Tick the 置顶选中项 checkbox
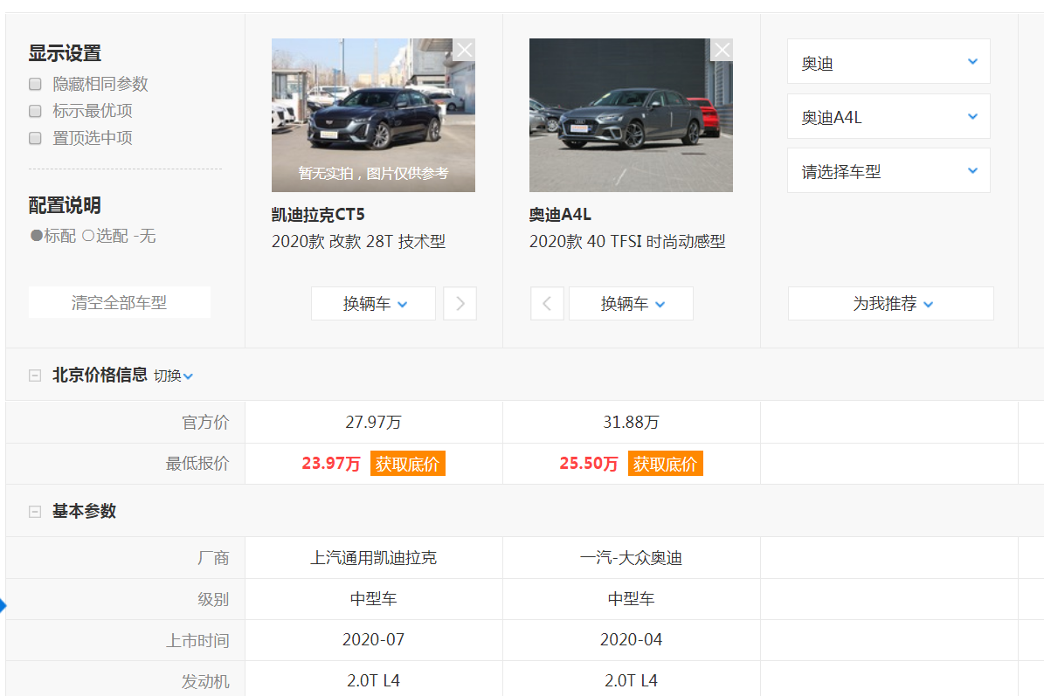The width and height of the screenshot is (1044, 696). [x=35, y=138]
